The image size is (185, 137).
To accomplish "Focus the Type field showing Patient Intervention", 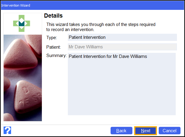I will [x=122, y=37].
